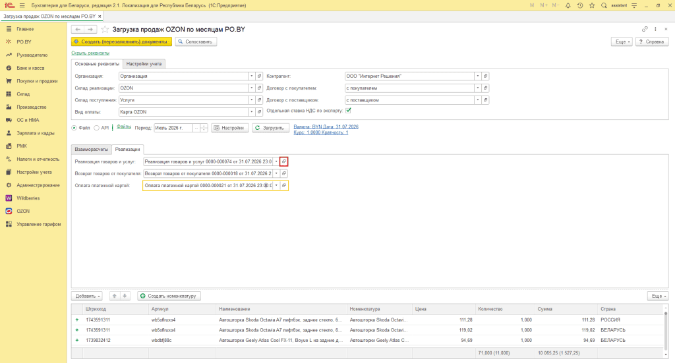Switch to Основные реквизиты tab
This screenshot has width=675, height=363.
click(x=97, y=64)
